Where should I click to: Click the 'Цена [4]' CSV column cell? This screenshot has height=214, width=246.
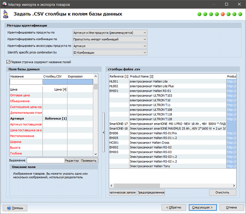point(55,89)
